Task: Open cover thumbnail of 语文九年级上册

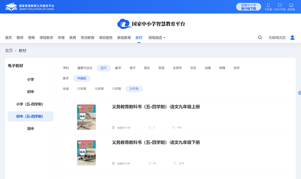Action: (86, 117)
